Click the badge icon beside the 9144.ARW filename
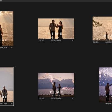Viewport: 112px width, 112px height. [x=12, y=48]
